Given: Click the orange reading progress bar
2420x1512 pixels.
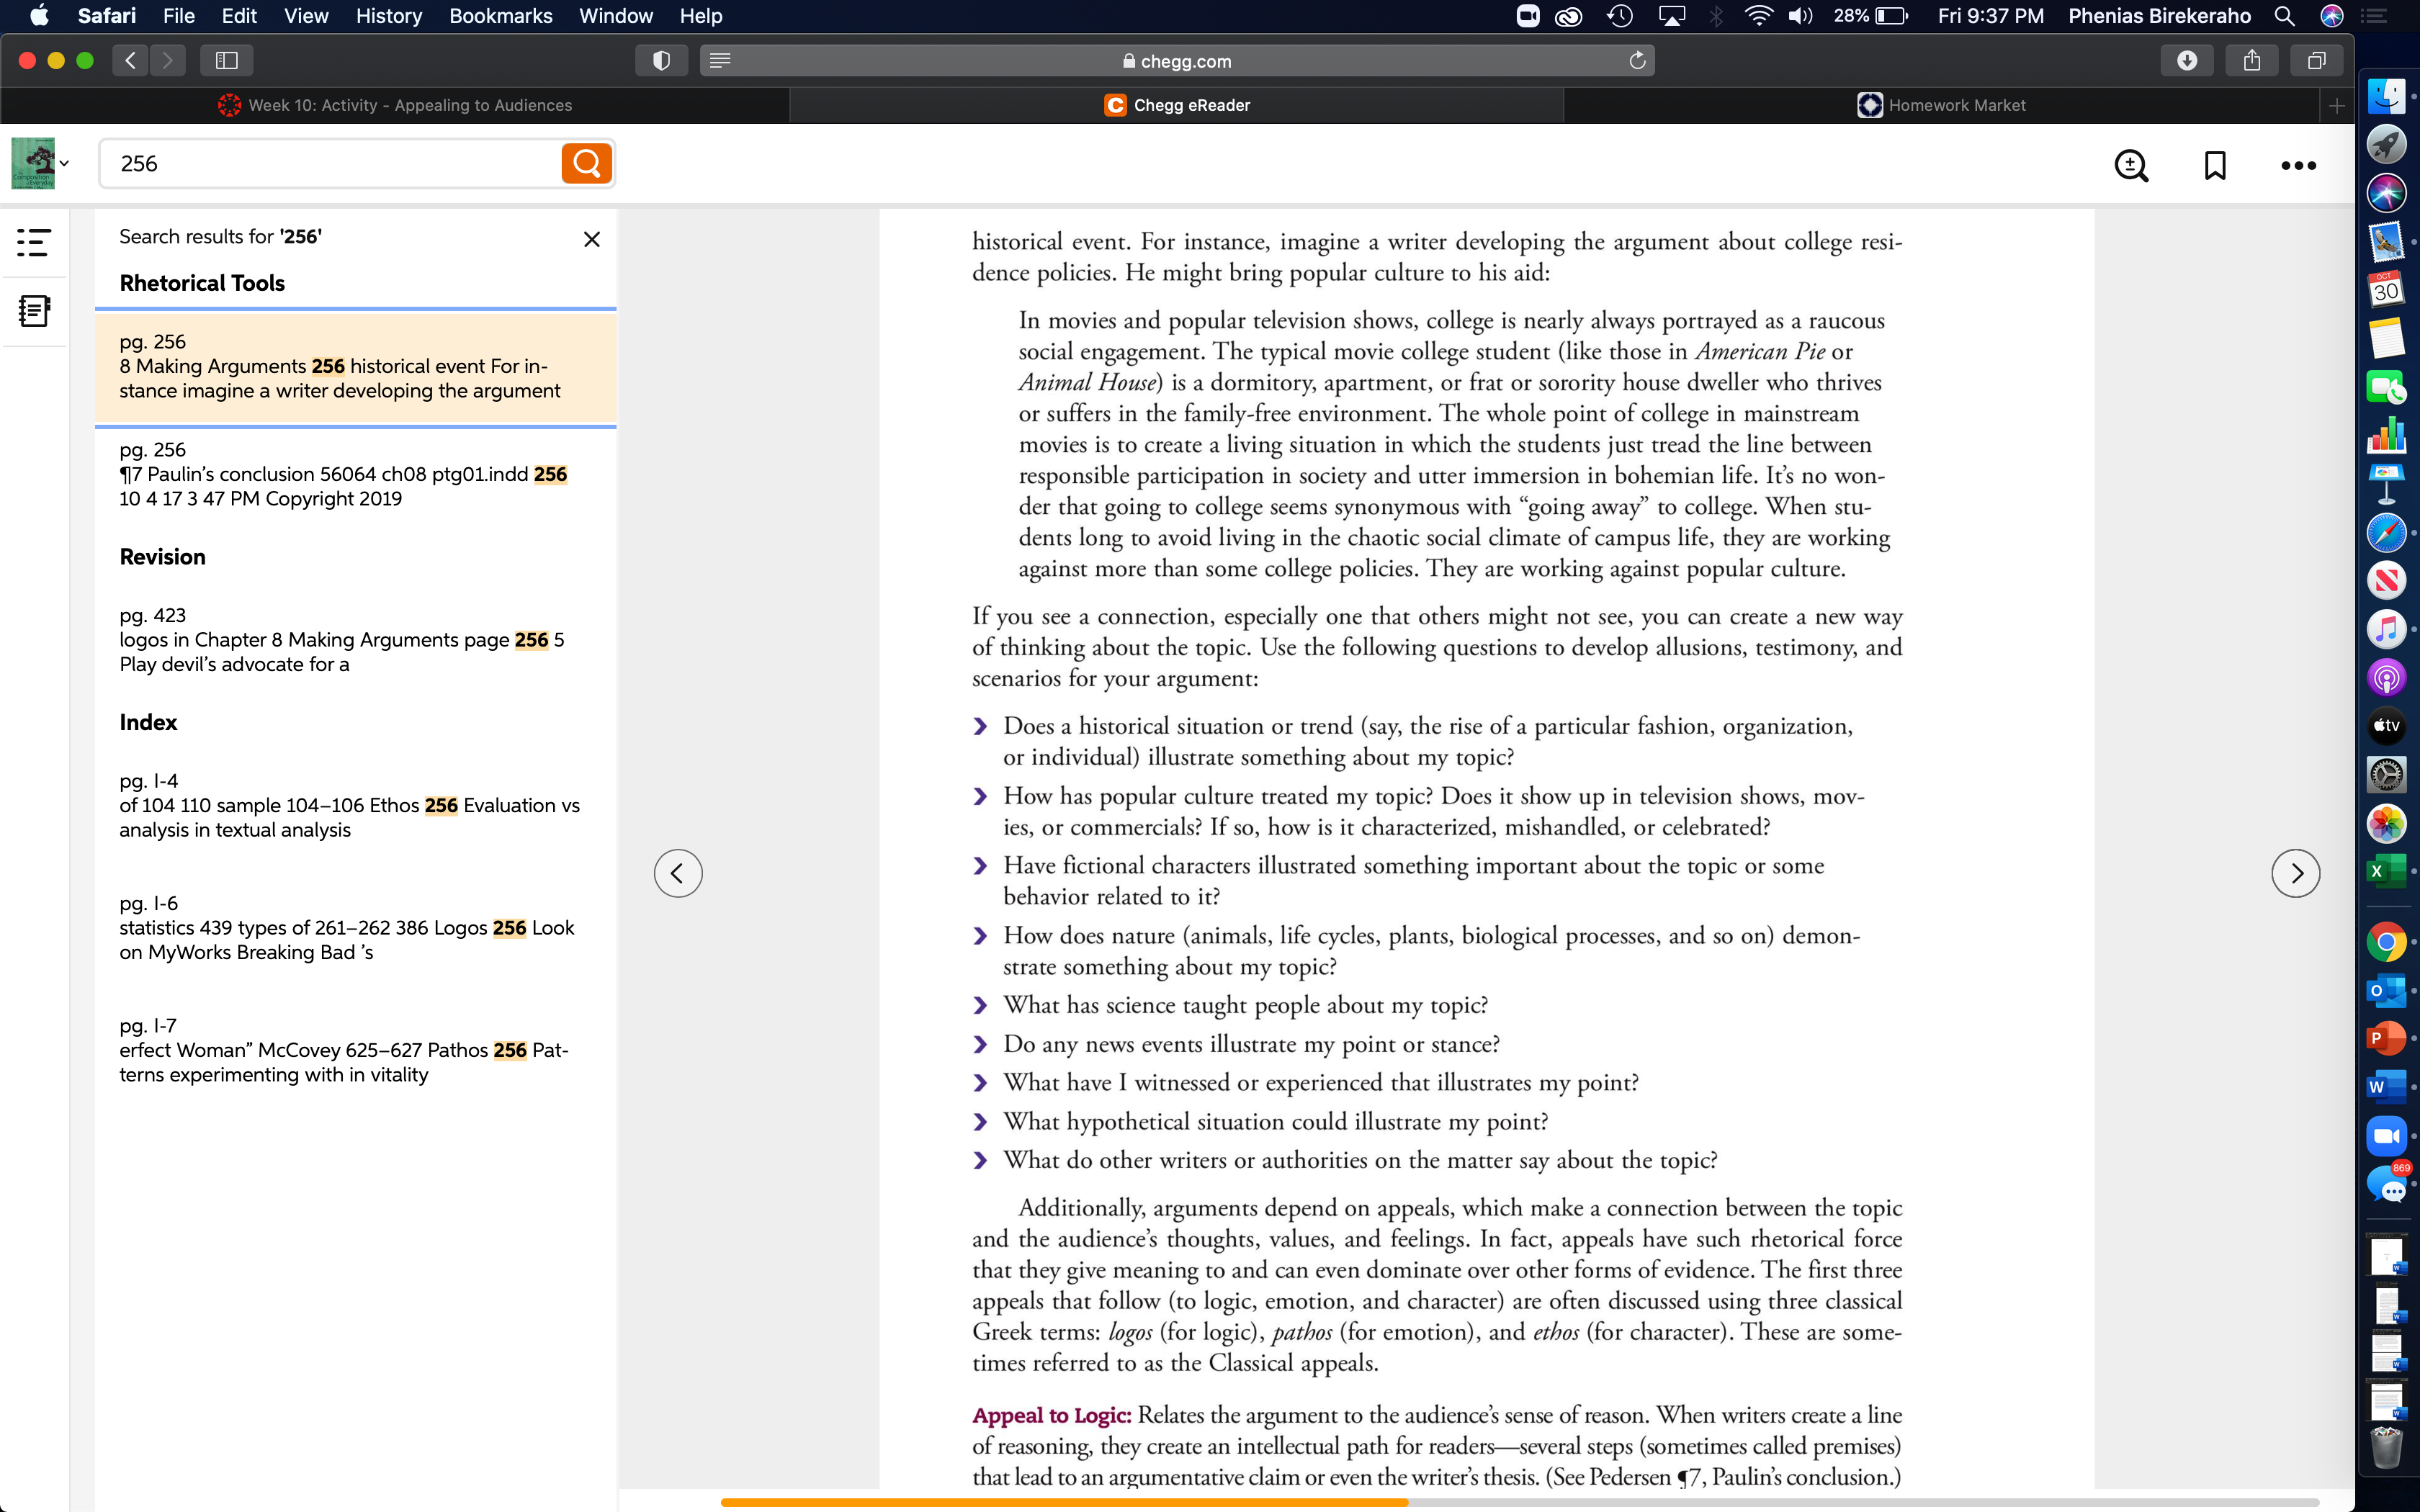Looking at the screenshot, I should 1064,1502.
